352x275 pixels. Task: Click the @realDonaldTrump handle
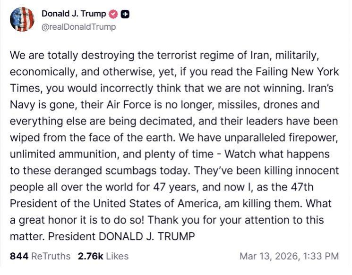point(78,27)
